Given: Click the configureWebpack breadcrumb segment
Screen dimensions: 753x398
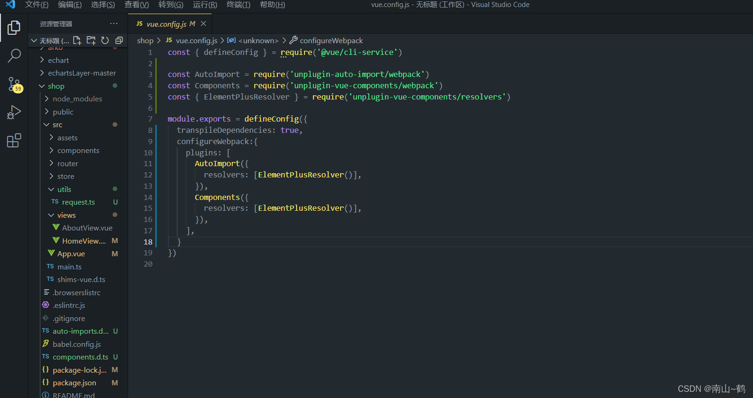Looking at the screenshot, I should [331, 40].
